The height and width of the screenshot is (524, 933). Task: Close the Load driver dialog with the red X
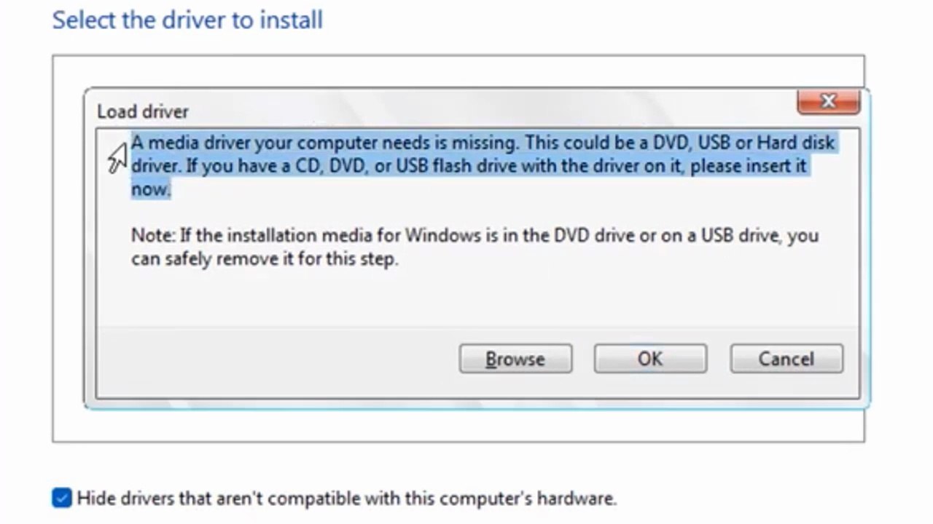click(828, 102)
